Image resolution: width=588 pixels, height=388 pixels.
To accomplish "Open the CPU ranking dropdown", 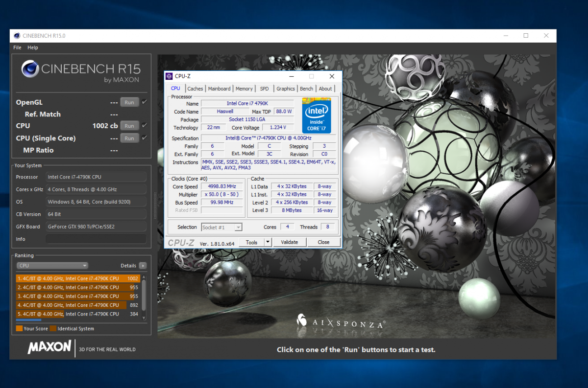I will [52, 266].
